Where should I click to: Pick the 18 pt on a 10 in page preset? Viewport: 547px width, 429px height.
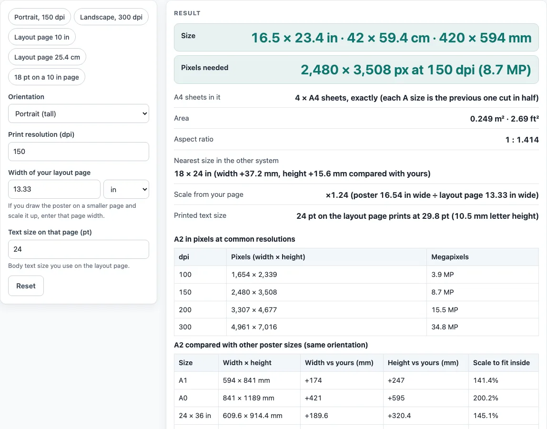point(47,77)
